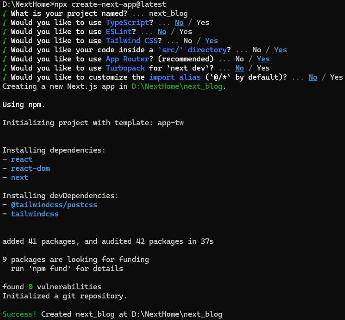Viewport: 345px width, 320px height.
Task: Click 'Initialized a git repository.' line
Action: point(65,296)
